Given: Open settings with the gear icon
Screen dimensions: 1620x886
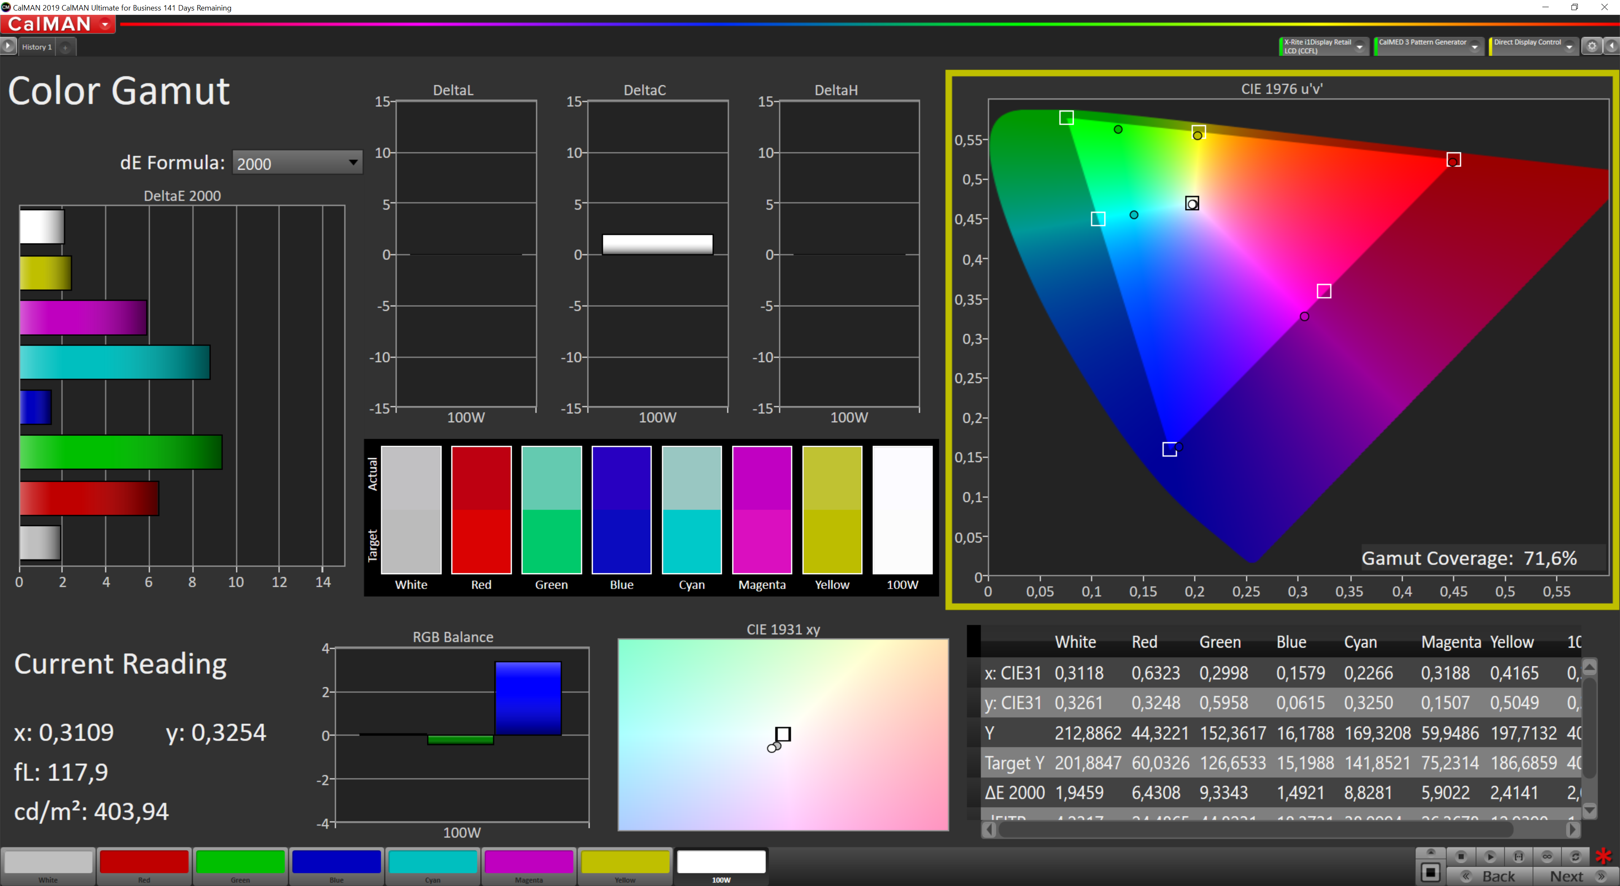Looking at the screenshot, I should click(1592, 46).
